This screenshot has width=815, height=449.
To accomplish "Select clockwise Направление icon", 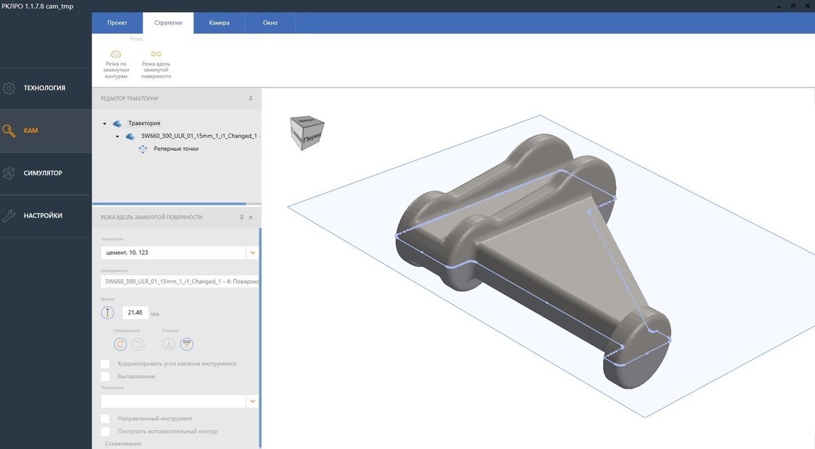I will pos(120,344).
